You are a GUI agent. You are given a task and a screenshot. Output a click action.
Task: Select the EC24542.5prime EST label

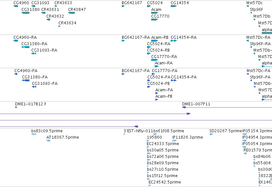coord(165,183)
